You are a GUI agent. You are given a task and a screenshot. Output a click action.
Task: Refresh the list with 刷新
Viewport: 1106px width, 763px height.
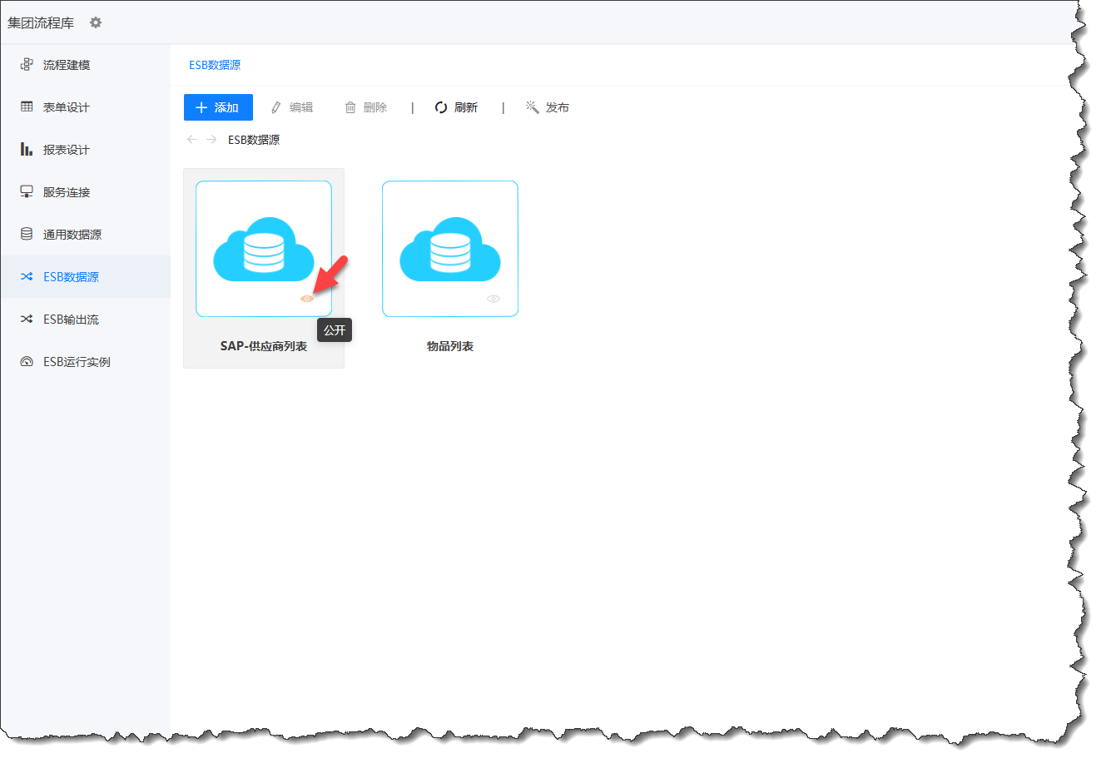(456, 107)
